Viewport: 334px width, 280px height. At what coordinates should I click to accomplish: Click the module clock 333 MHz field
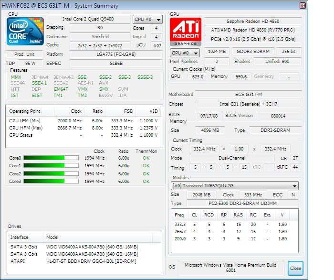[x=253, y=195]
